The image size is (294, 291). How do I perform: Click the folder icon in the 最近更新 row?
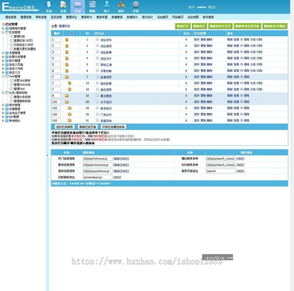[67, 96]
